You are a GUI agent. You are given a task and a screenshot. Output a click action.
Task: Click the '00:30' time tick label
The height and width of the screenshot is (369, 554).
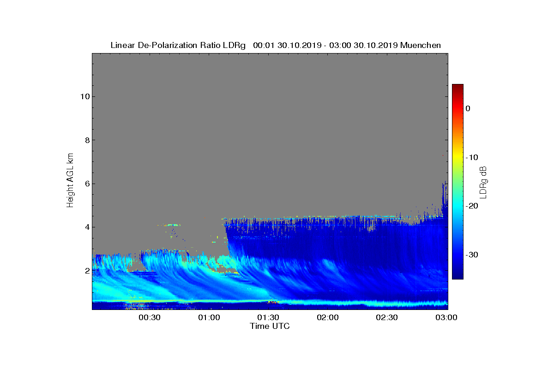click(150, 318)
